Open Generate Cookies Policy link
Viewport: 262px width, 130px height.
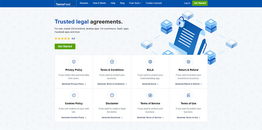pyautogui.click(x=74, y=118)
